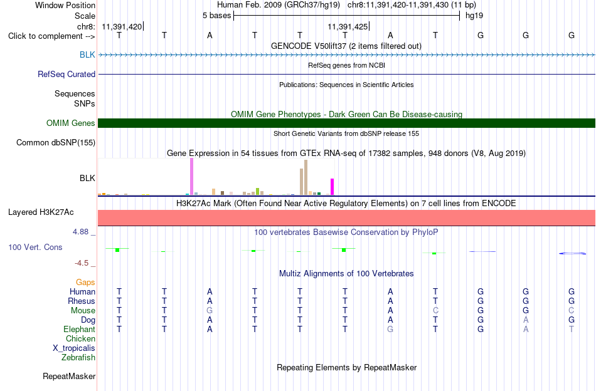The width and height of the screenshot is (596, 391).
Task: Click the magenta GTEx expression bar
Action: [x=333, y=187]
